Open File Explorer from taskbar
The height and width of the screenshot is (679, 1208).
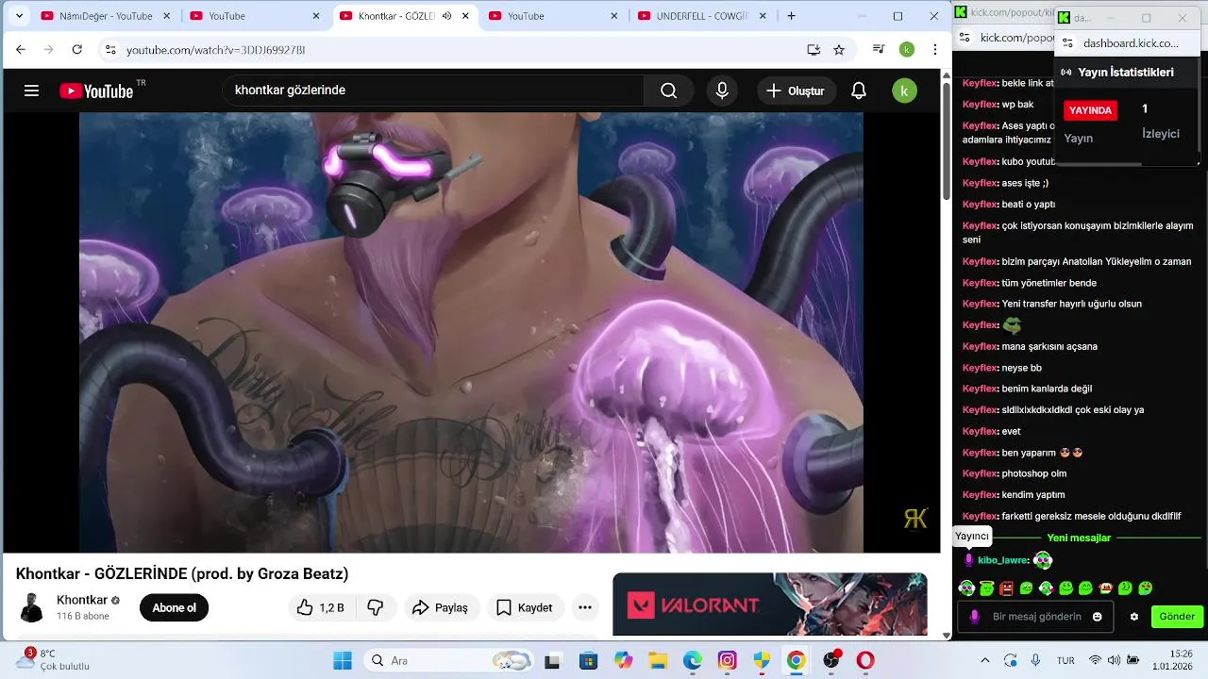pyautogui.click(x=658, y=660)
